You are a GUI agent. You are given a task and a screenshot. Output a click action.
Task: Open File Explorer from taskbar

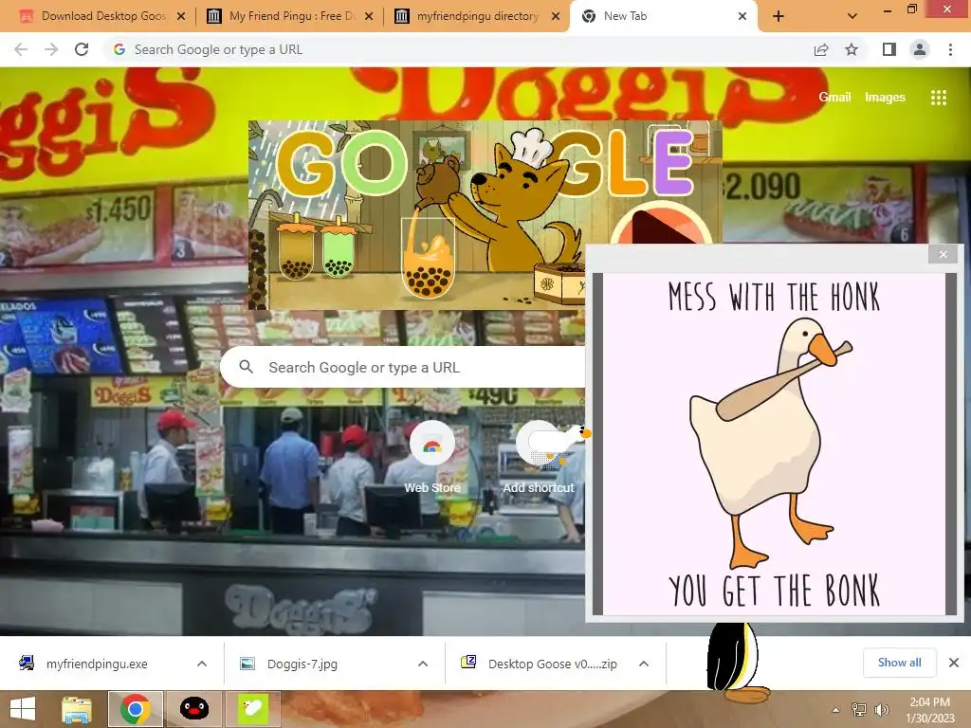pos(77,709)
